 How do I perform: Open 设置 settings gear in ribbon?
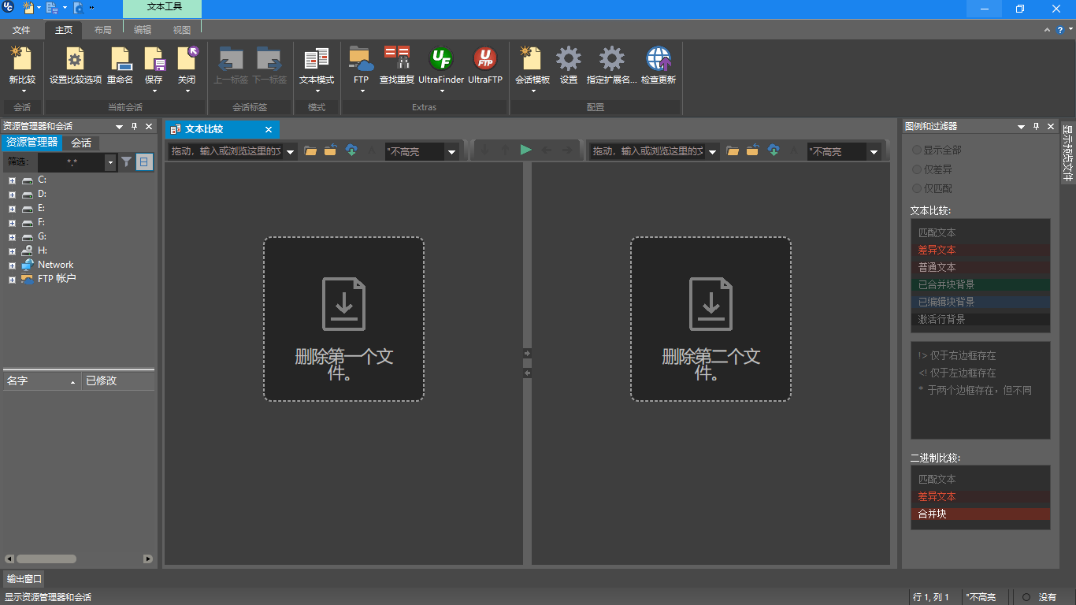[x=569, y=65]
